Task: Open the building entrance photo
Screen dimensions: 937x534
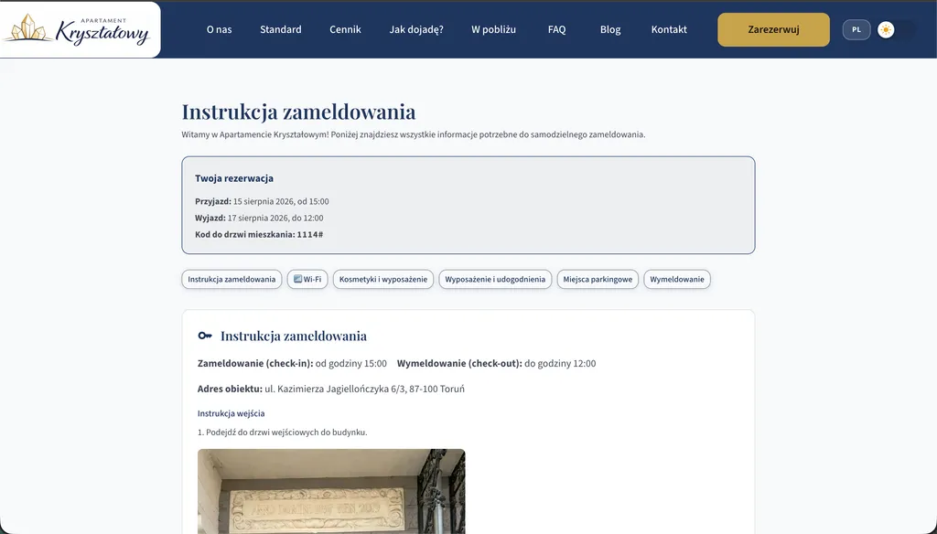Action: point(331,491)
